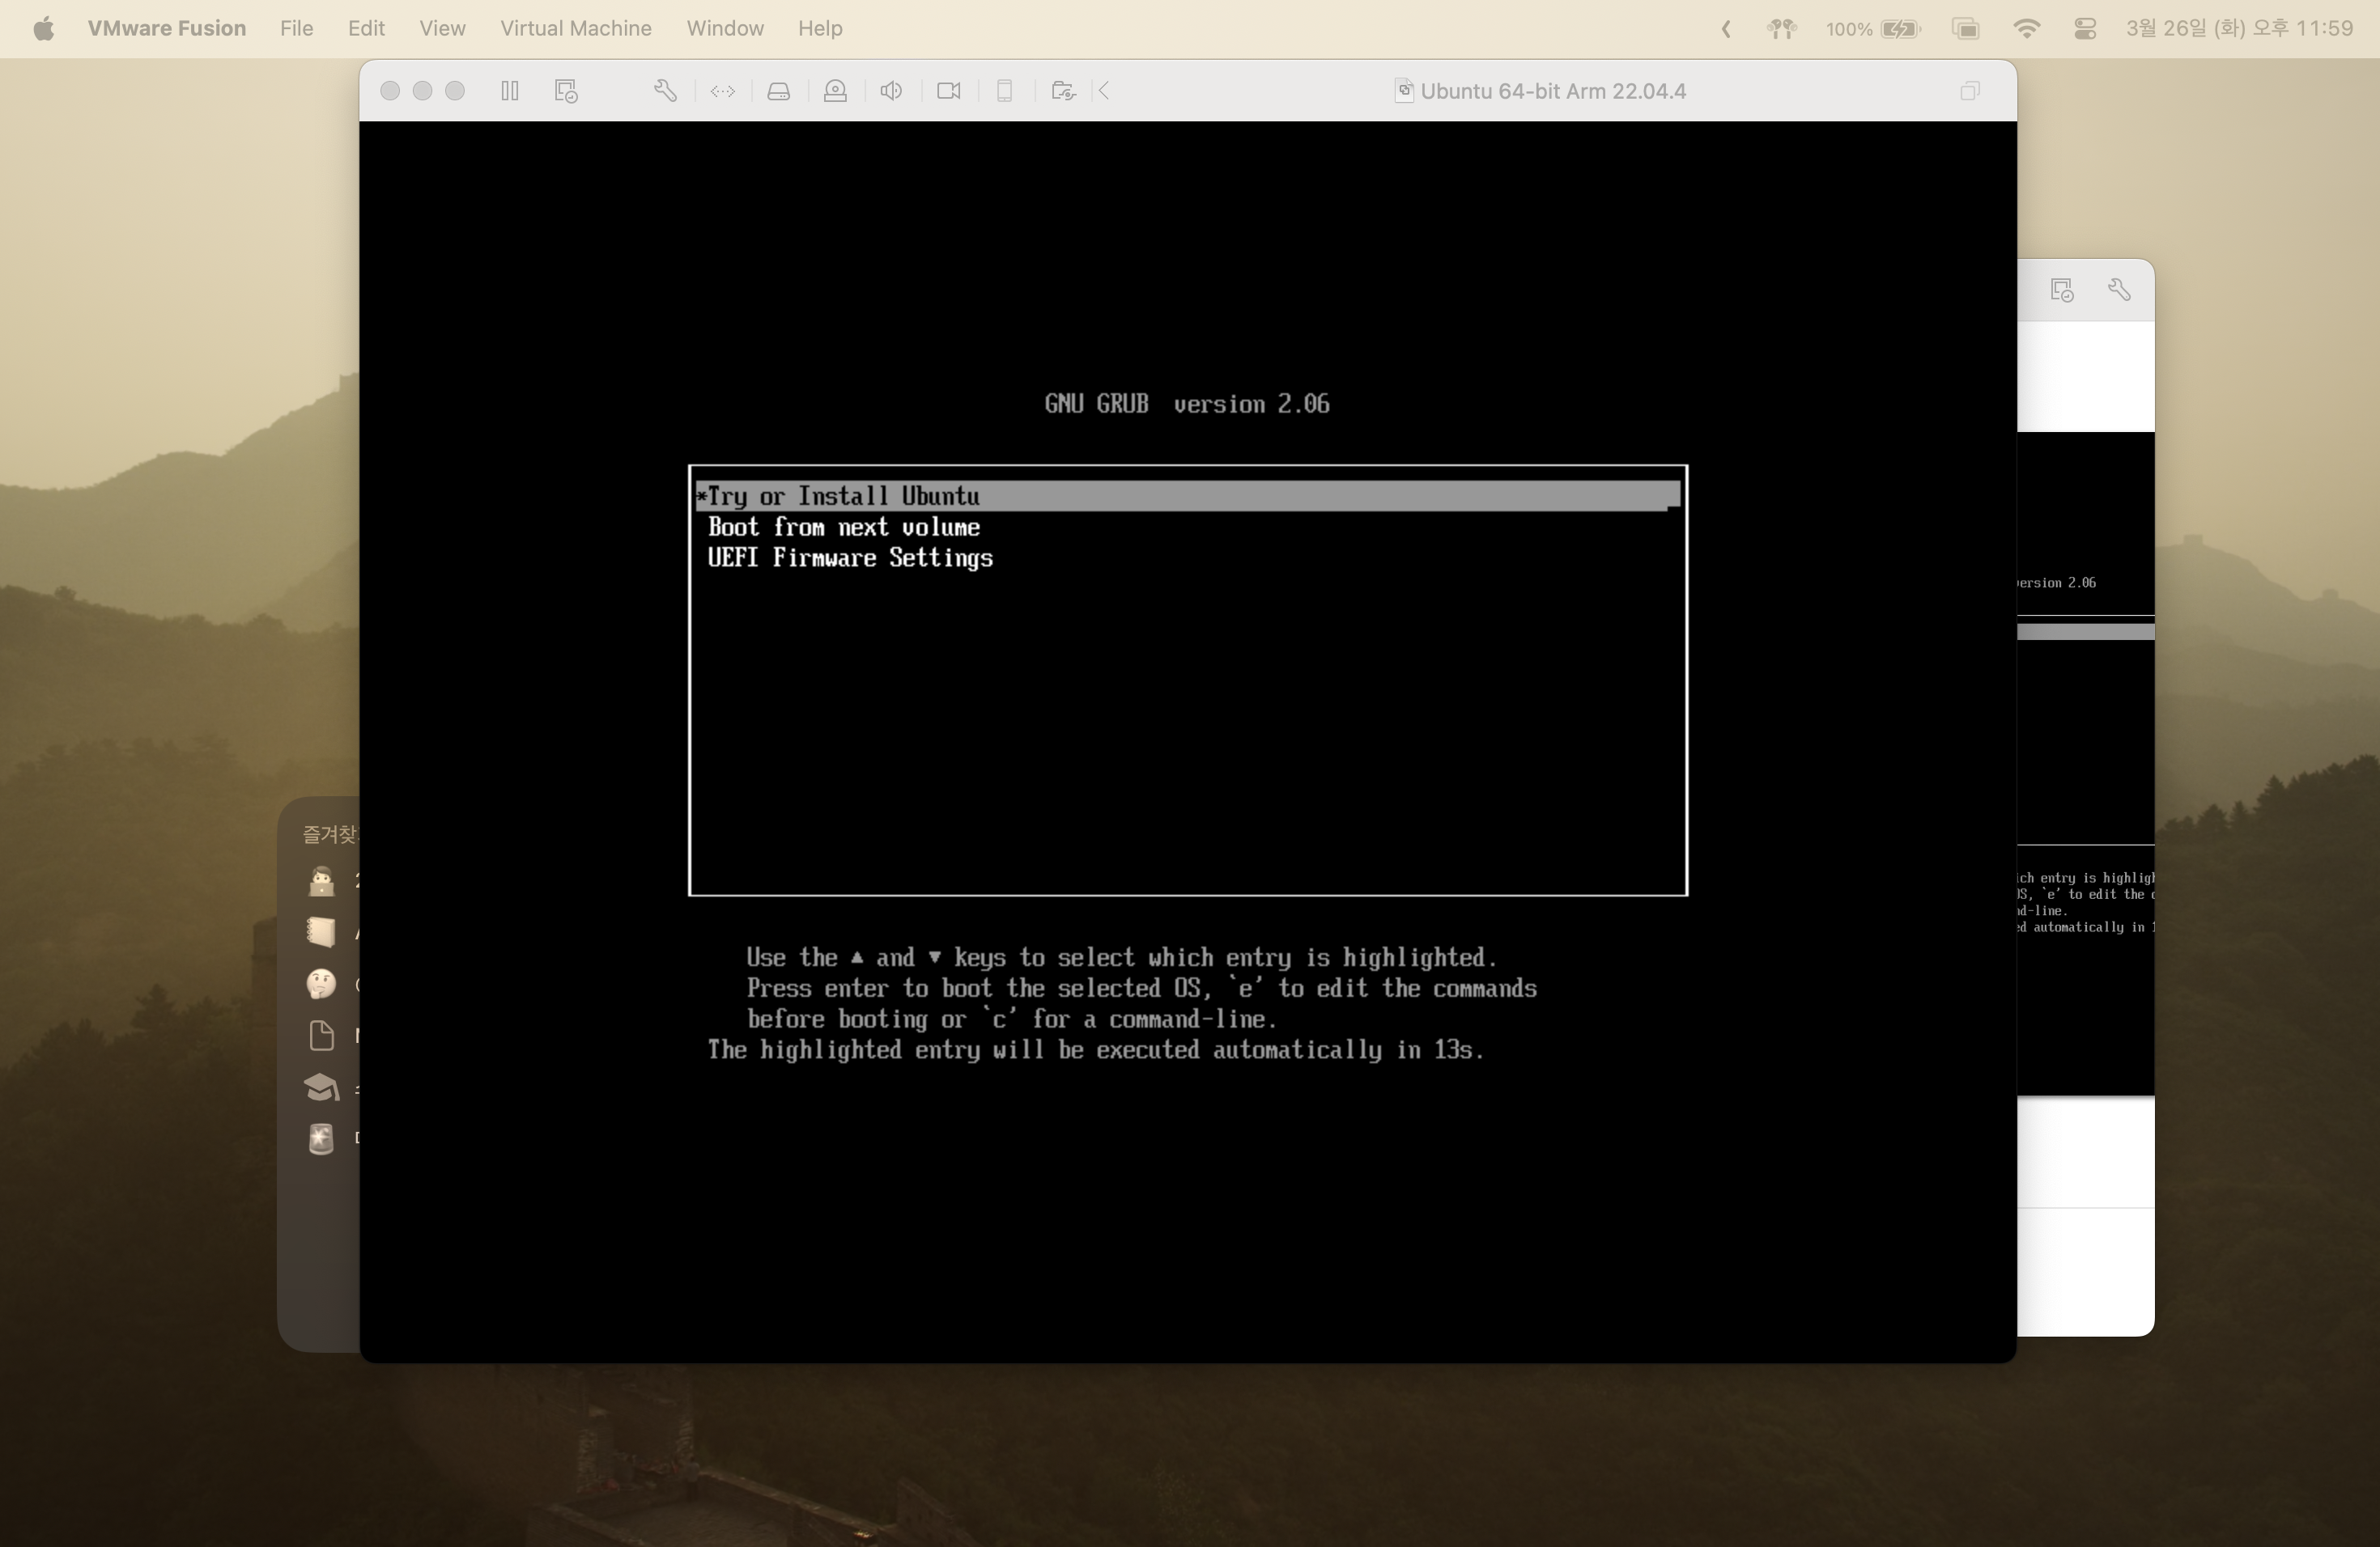Open the View menu
The image size is (2380, 1547).
coord(442,28)
